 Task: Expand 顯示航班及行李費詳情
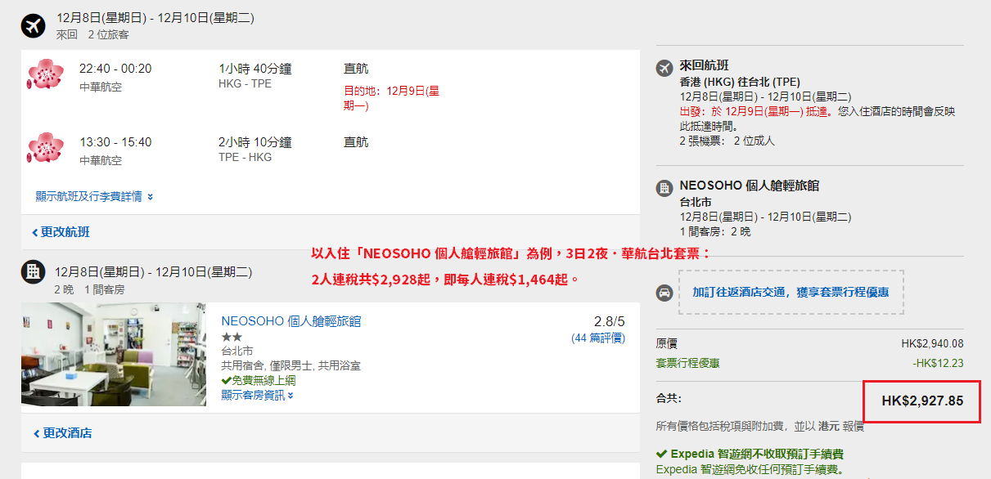[94, 196]
